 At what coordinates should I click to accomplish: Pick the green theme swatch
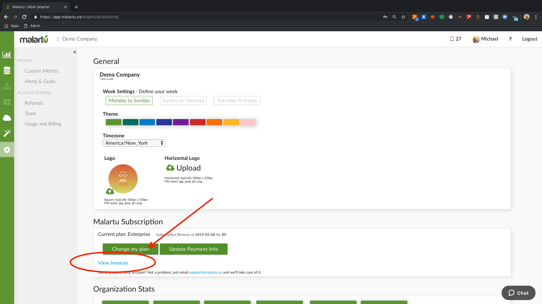tap(113, 122)
